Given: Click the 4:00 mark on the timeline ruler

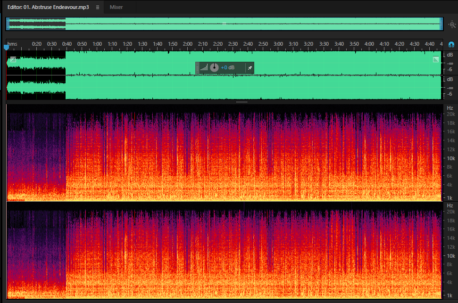Looking at the screenshot, I should click(369, 44).
